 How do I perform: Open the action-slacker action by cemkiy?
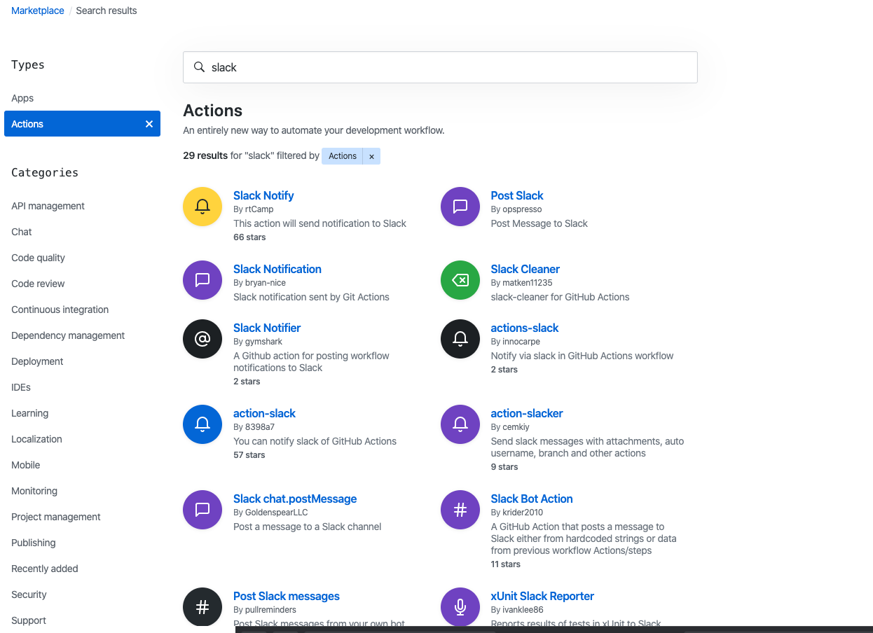[x=527, y=413]
